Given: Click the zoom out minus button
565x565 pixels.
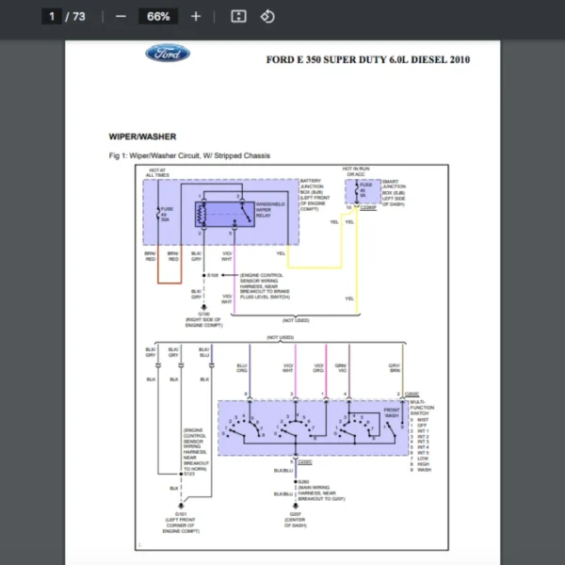Looking at the screenshot, I should click(x=121, y=16).
